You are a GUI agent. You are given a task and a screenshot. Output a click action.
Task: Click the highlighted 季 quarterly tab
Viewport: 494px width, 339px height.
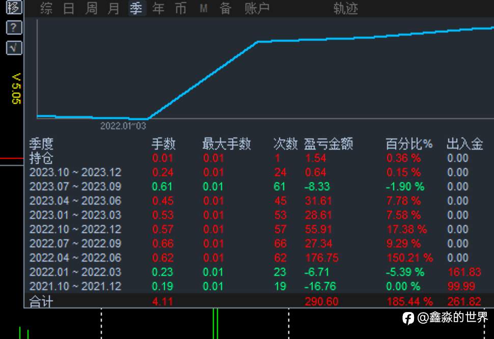(135, 8)
